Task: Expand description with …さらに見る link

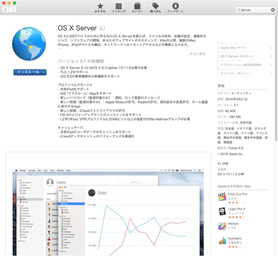Action: 196,54
